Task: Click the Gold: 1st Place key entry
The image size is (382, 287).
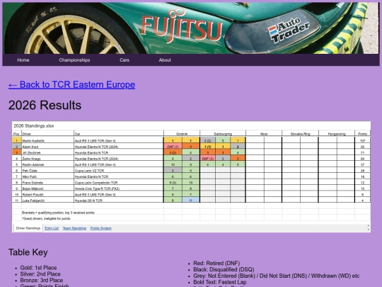Action: point(38,268)
